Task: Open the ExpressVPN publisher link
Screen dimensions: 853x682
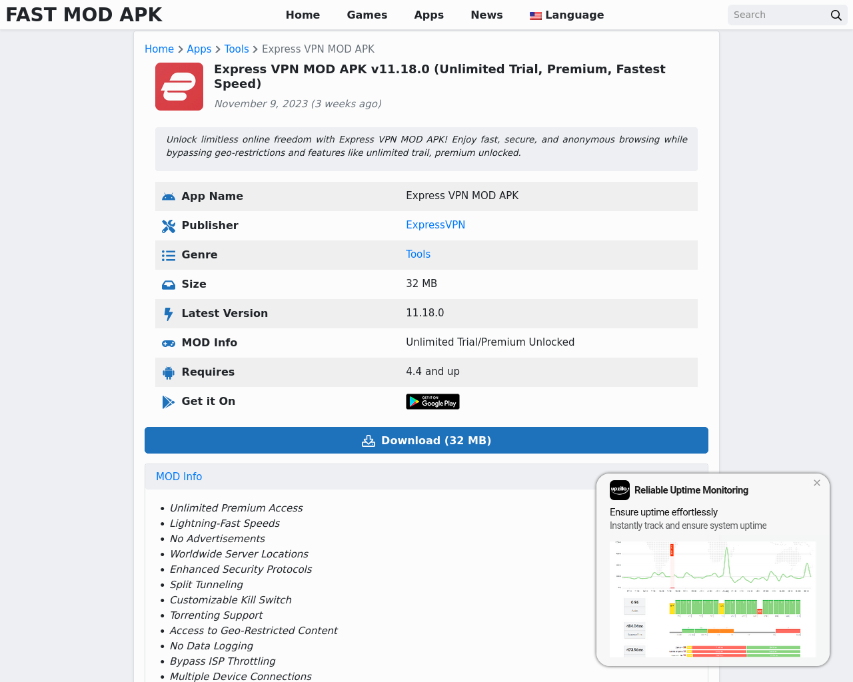Action: (x=436, y=225)
